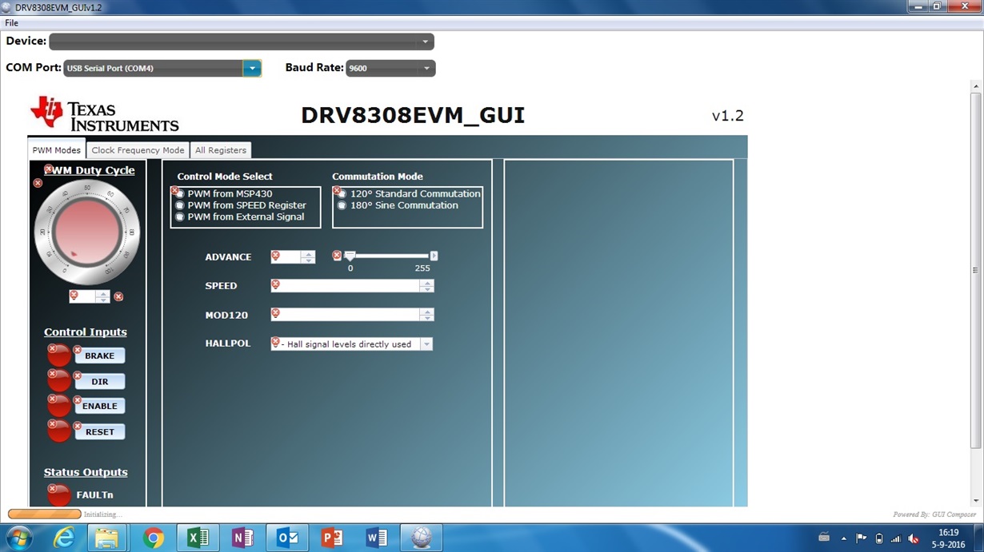Click error marker beside duty cycle spinner
984x552 pixels.
click(x=118, y=296)
